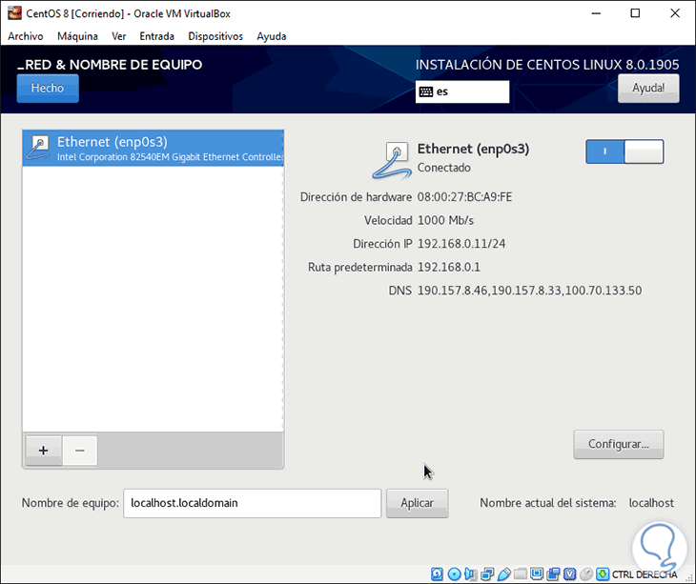This screenshot has height=584, width=696.
Task: Click the Configurar... button
Action: coord(619,444)
